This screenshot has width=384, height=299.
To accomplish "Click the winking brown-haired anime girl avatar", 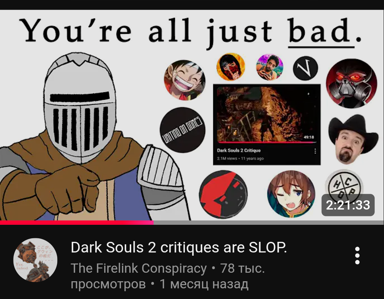I will click(x=291, y=194).
